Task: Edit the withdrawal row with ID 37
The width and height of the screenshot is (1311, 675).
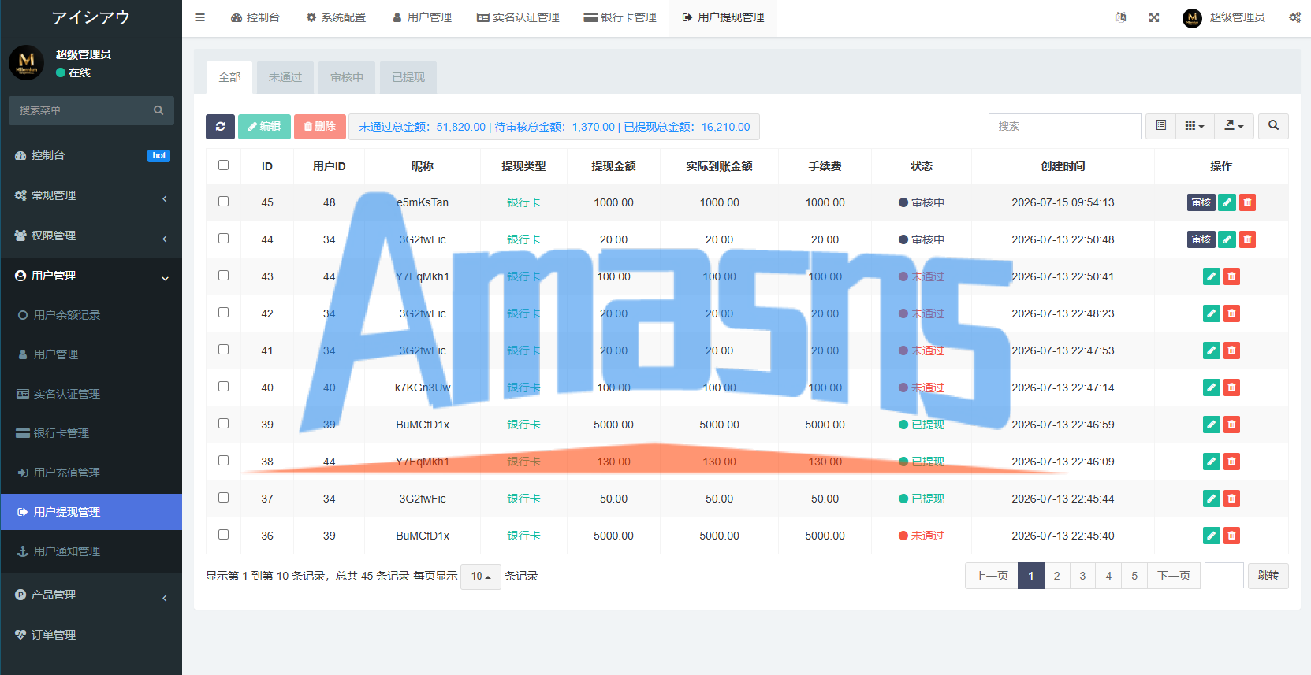Action: (x=1212, y=499)
